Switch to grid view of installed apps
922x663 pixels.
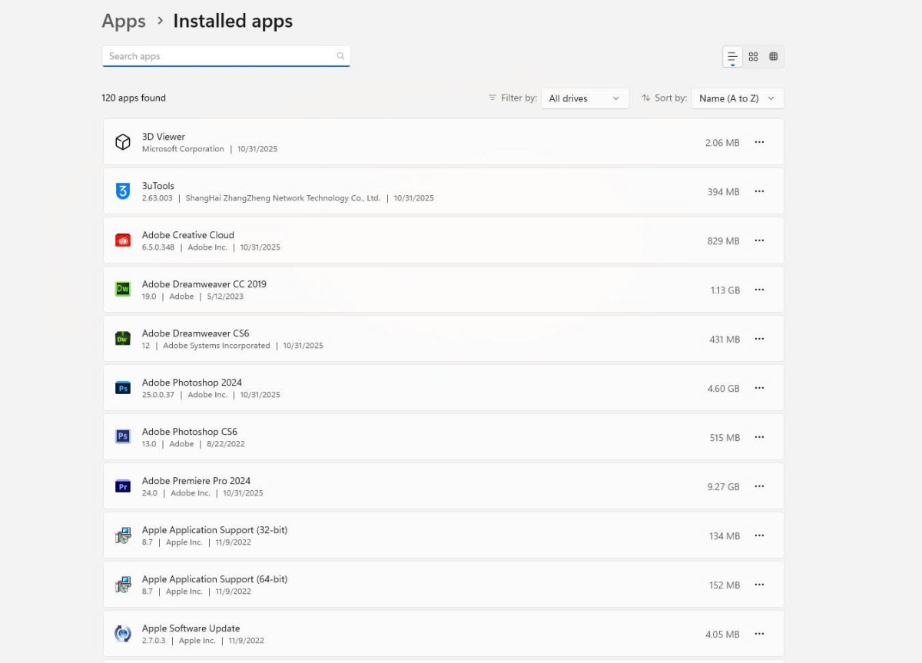coord(753,56)
